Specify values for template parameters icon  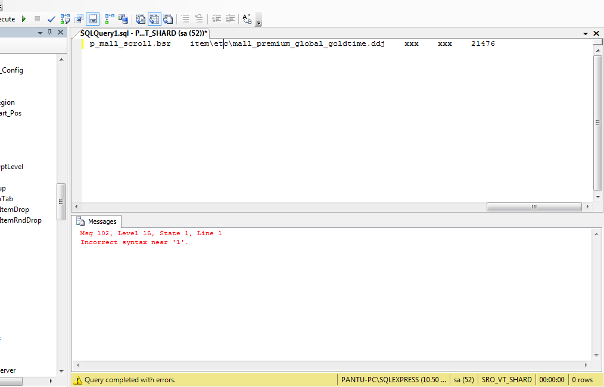point(247,19)
